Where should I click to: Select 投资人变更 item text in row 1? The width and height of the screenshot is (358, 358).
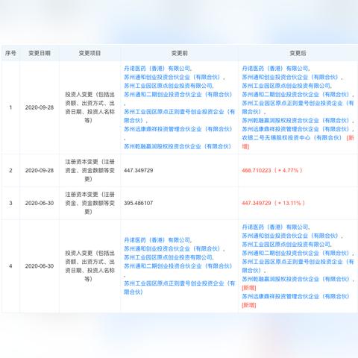click(x=89, y=107)
